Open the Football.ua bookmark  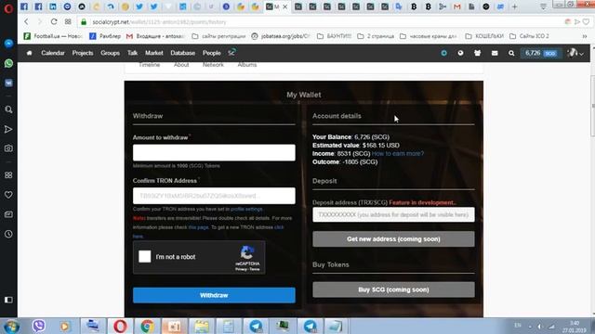click(53, 36)
